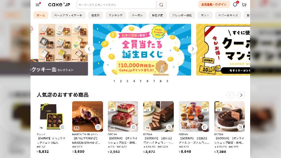Show previous banner slide
Viewport: 281px width, 158px height.
point(89,49)
